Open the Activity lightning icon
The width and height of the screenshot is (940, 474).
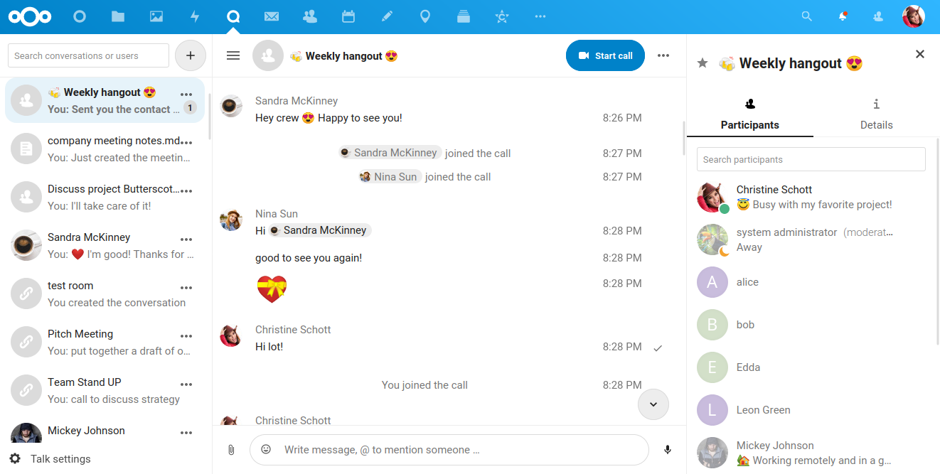(x=195, y=16)
